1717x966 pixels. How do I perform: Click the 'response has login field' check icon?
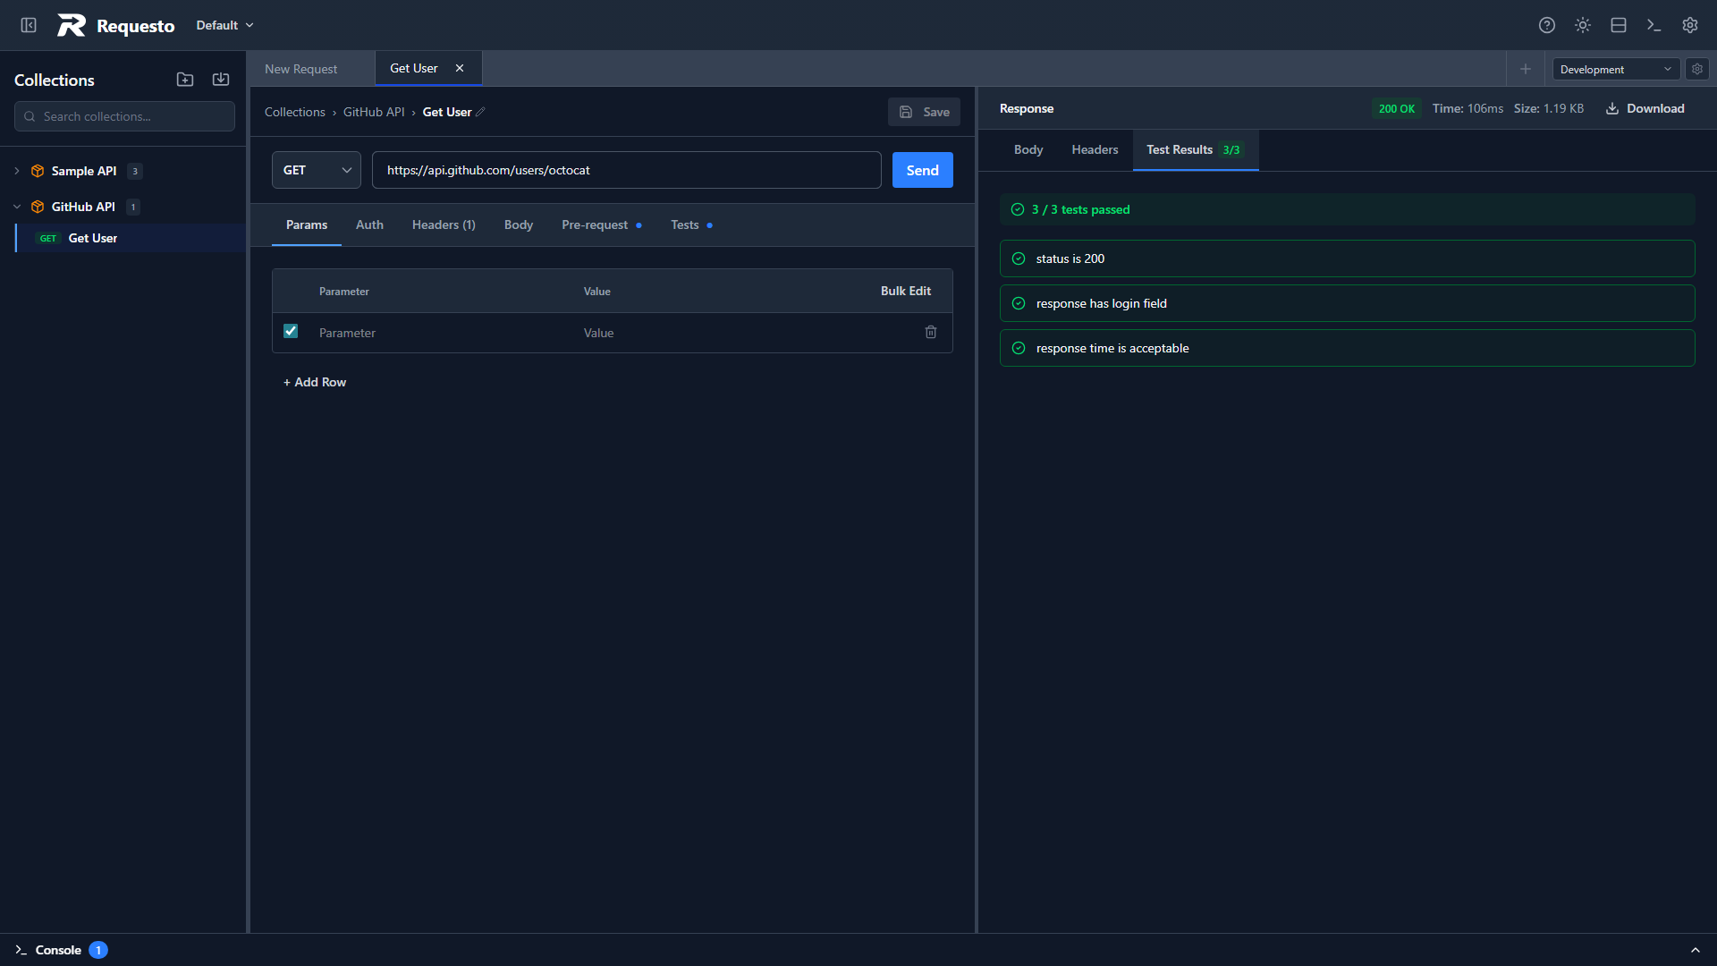click(1019, 303)
